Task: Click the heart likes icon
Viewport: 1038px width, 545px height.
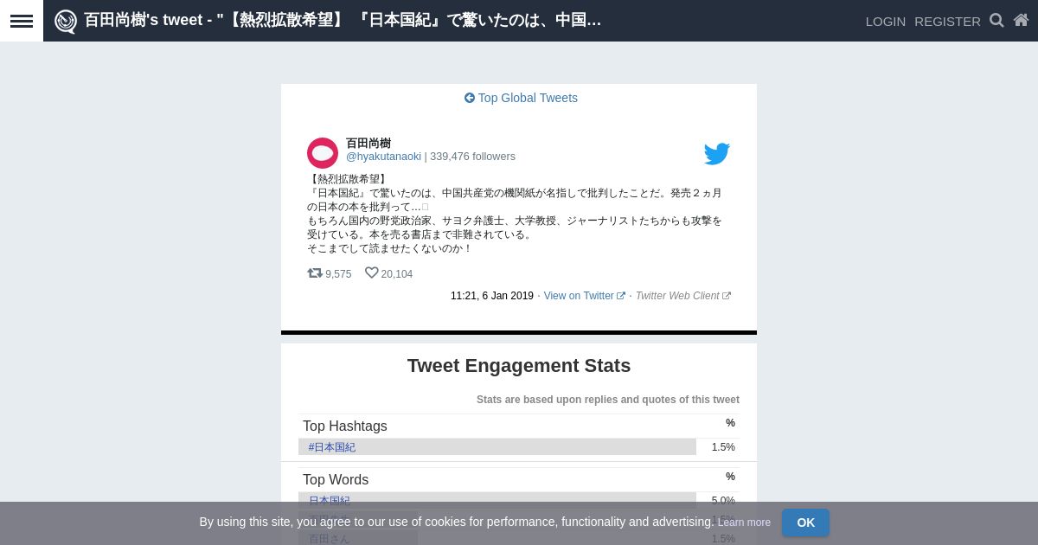Action: coord(372,273)
